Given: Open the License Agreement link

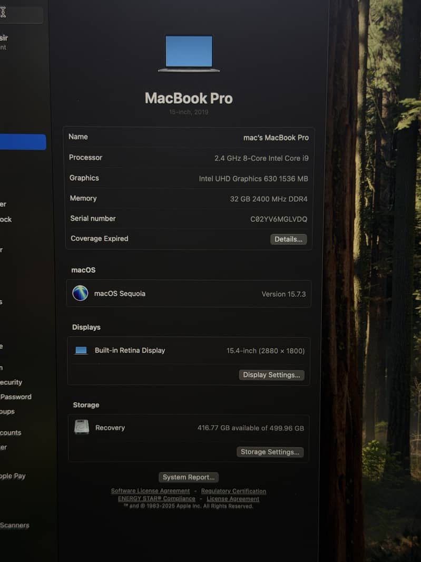Looking at the screenshot, I should point(233,499).
